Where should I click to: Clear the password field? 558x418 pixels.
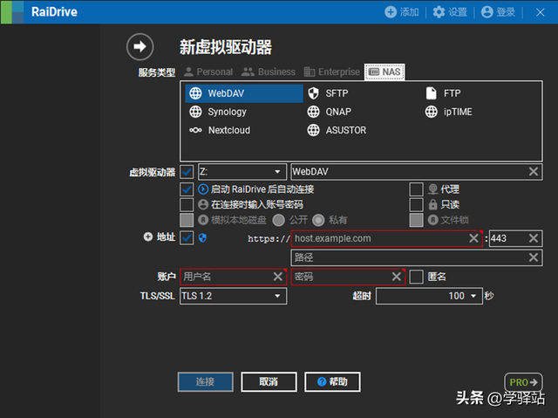(397, 277)
